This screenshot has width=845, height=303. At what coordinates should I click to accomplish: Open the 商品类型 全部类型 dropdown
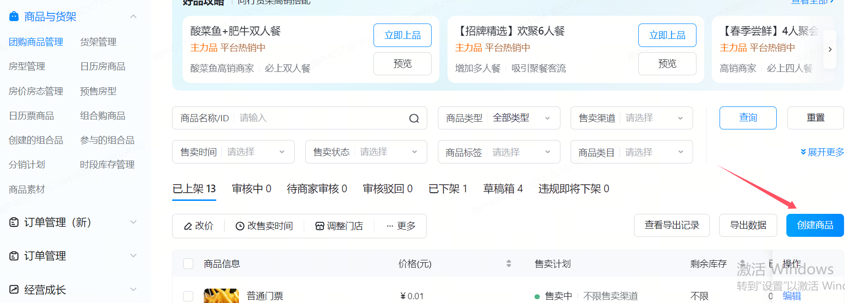pyautogui.click(x=499, y=118)
